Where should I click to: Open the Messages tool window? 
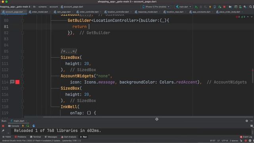pyautogui.click(x=51, y=137)
